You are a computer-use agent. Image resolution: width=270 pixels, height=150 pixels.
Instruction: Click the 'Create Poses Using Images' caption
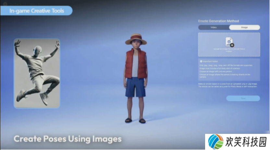pyautogui.click(x=68, y=139)
